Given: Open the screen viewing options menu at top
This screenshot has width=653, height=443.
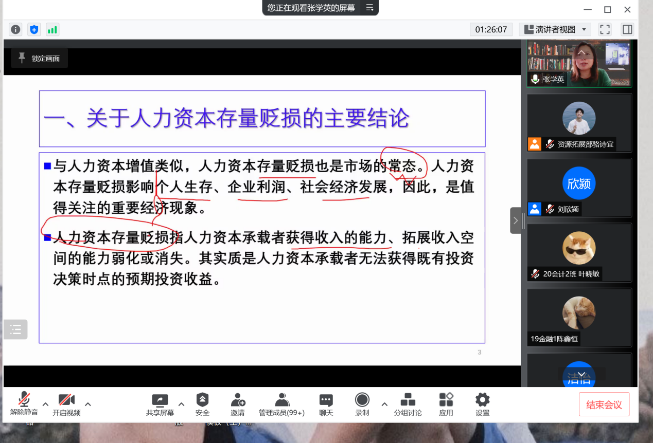Looking at the screenshot, I should [369, 8].
